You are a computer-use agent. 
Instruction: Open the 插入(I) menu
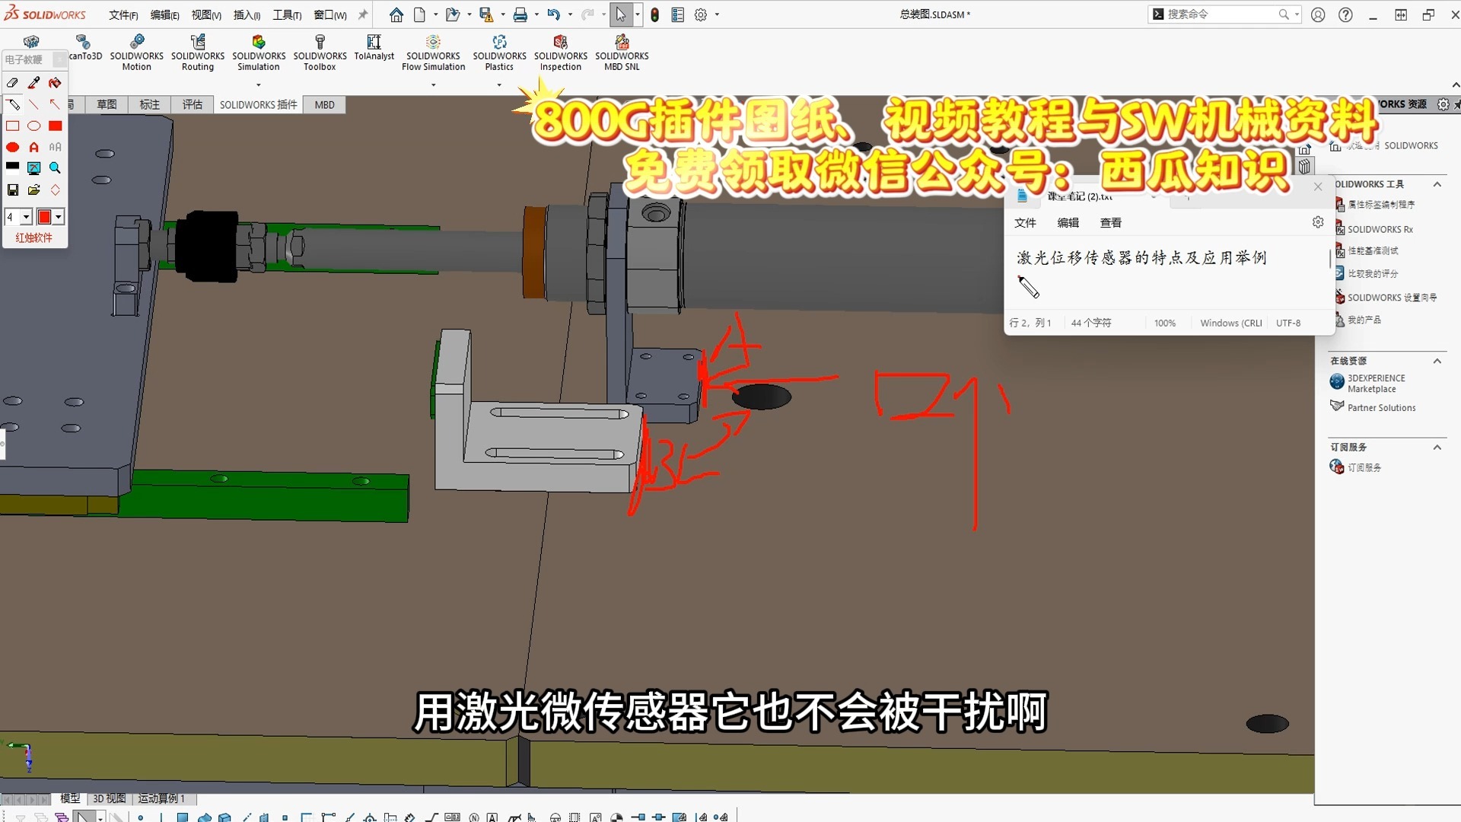point(245,14)
